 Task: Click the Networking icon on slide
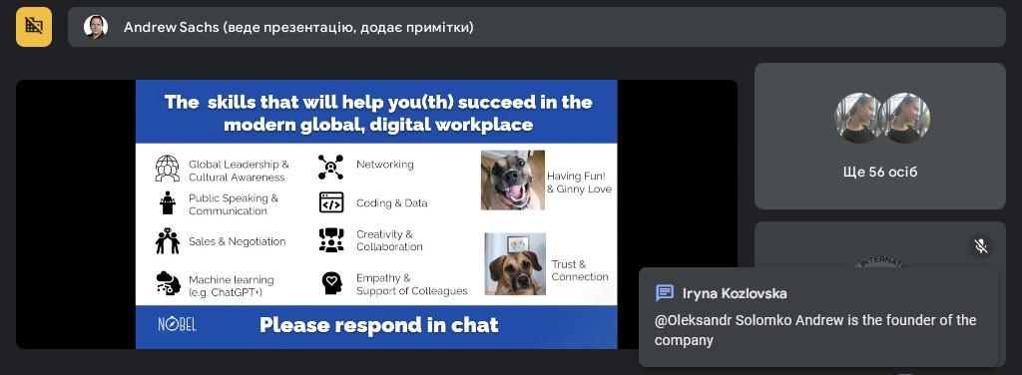coord(330,168)
